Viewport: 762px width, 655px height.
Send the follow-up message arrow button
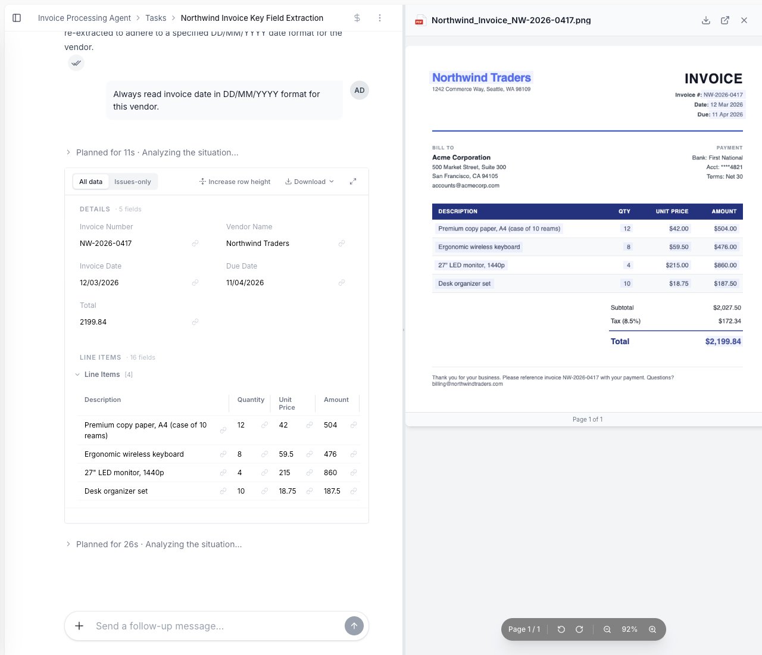(x=354, y=626)
